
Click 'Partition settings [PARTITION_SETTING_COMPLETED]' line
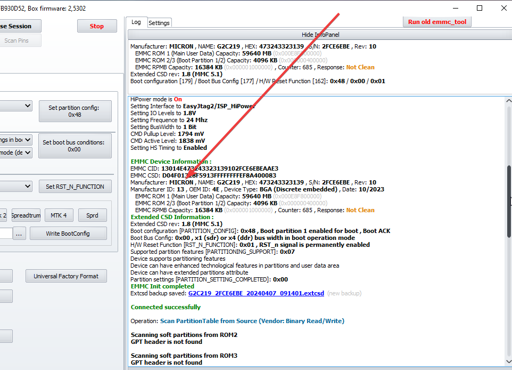(x=209, y=279)
